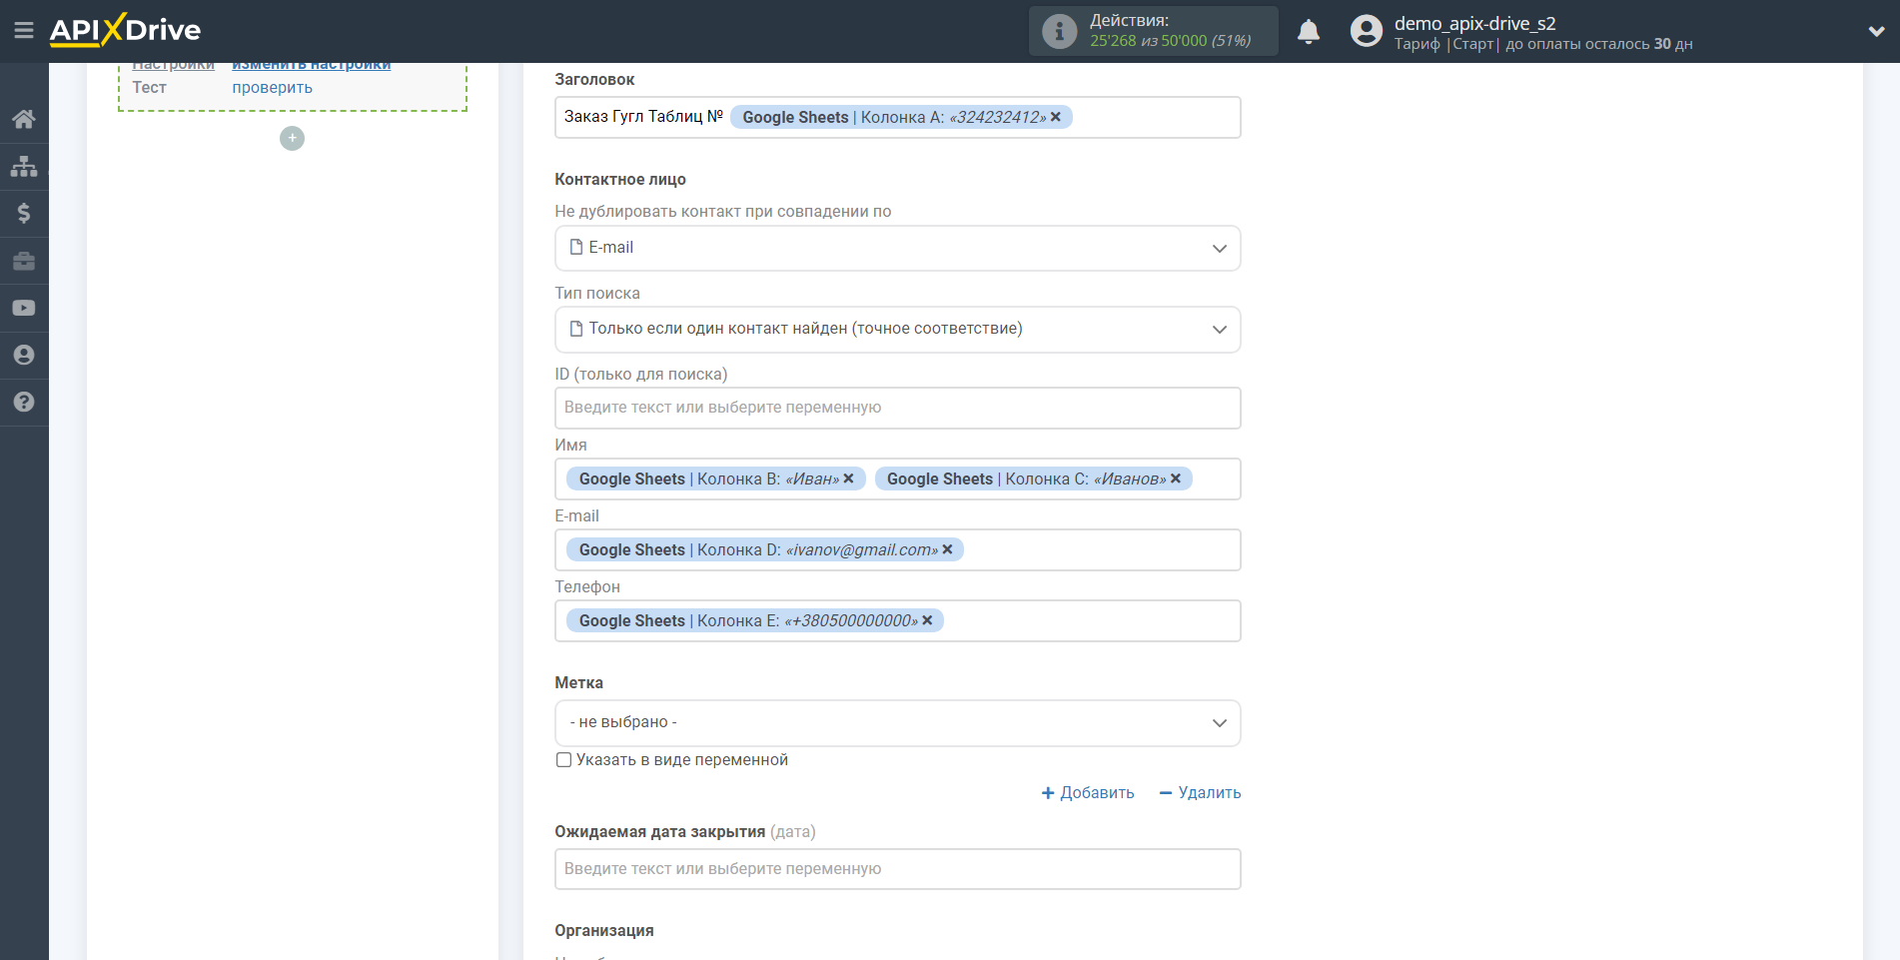1900x960 pixels.
Task: Click the Контактное лицо heading
Action: tap(620, 180)
